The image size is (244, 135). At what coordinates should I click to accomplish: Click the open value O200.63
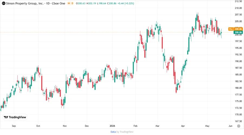click(81, 3)
